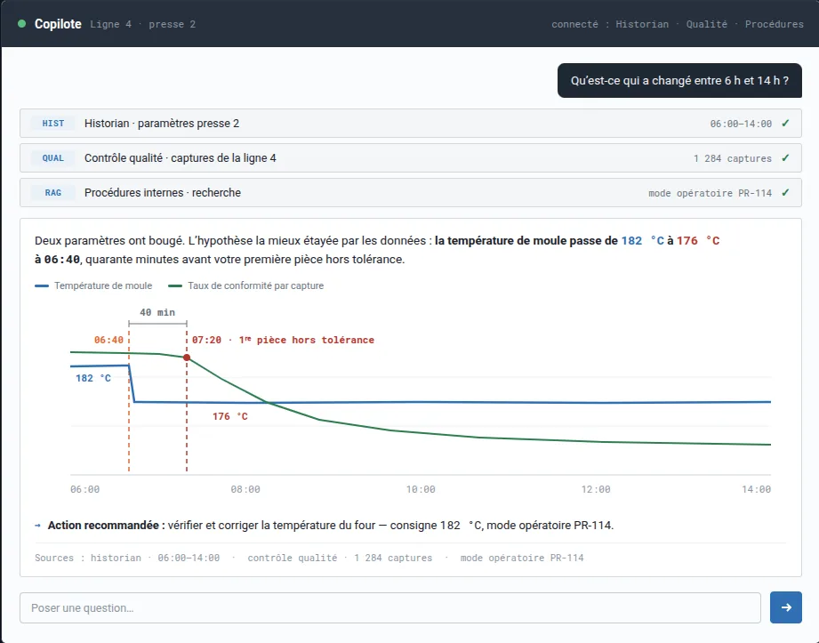Viewport: 819px width, 643px height.
Task: Click the '06:00' x-axis tick label
Action: click(84, 489)
